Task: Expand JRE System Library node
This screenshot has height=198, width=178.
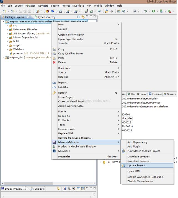Action: point(7,34)
